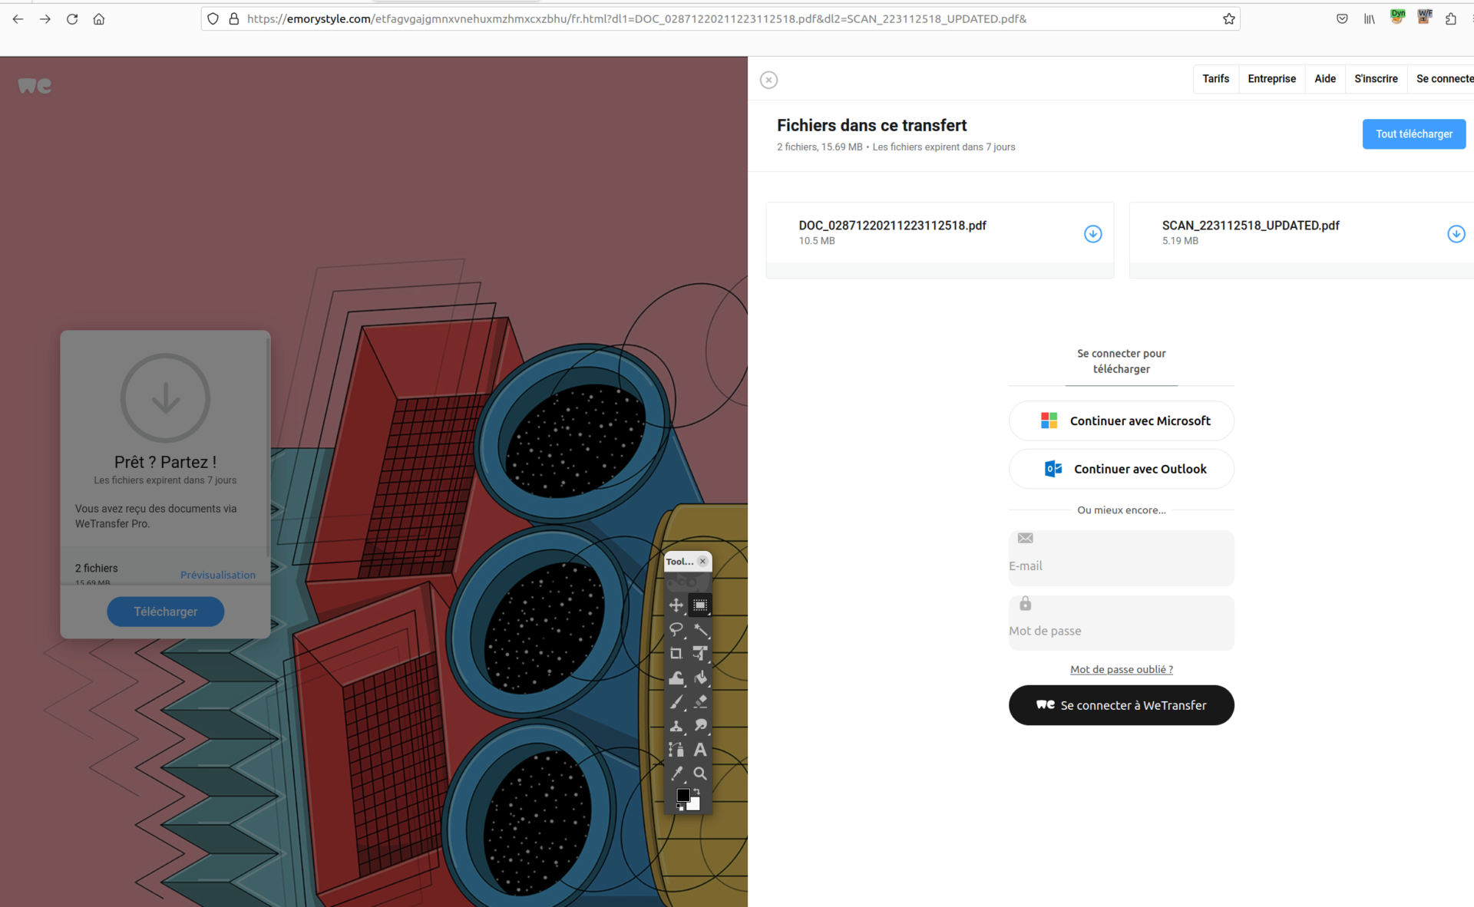The height and width of the screenshot is (907, 1474).
Task: Click the Fichiers dans ce transfert heading
Action: coord(871,126)
